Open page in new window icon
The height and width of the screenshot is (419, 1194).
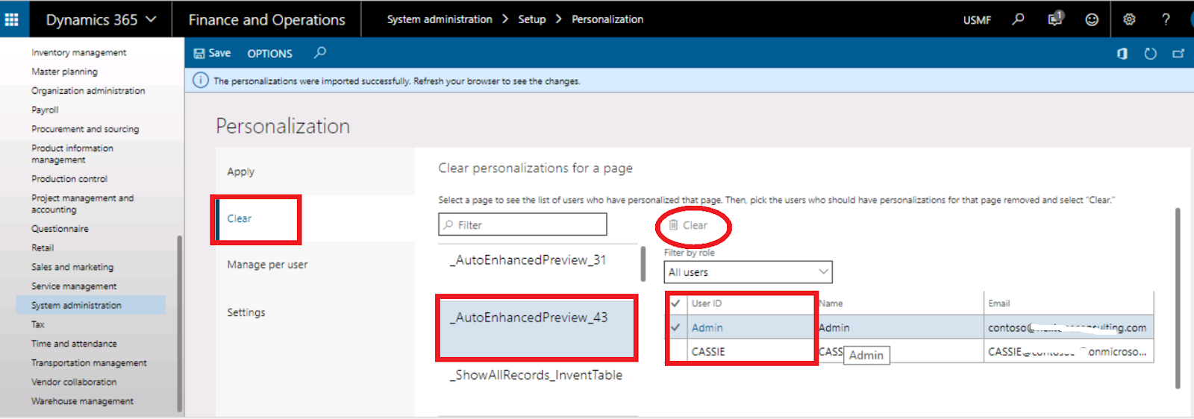pos(1178,54)
